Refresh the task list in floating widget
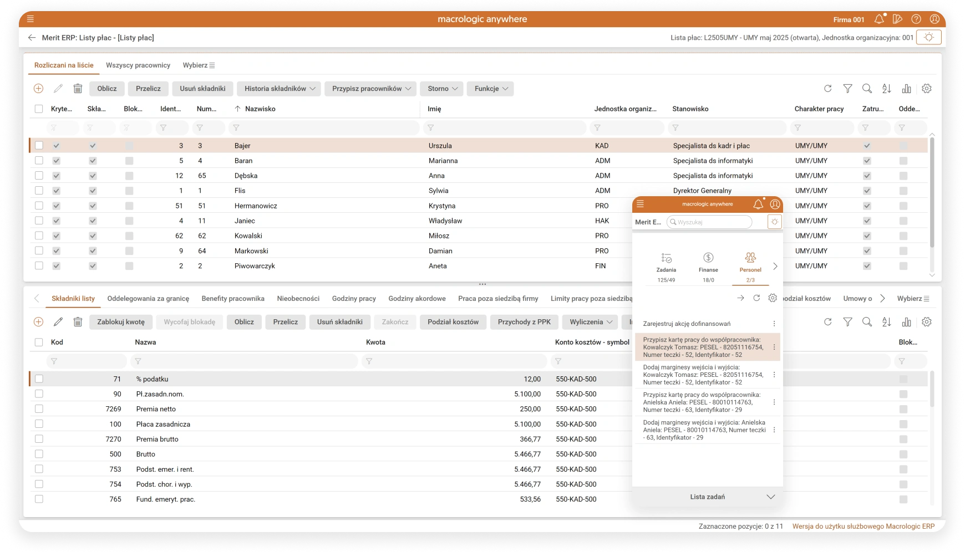Viewport: 965px width, 552px height. click(x=756, y=298)
